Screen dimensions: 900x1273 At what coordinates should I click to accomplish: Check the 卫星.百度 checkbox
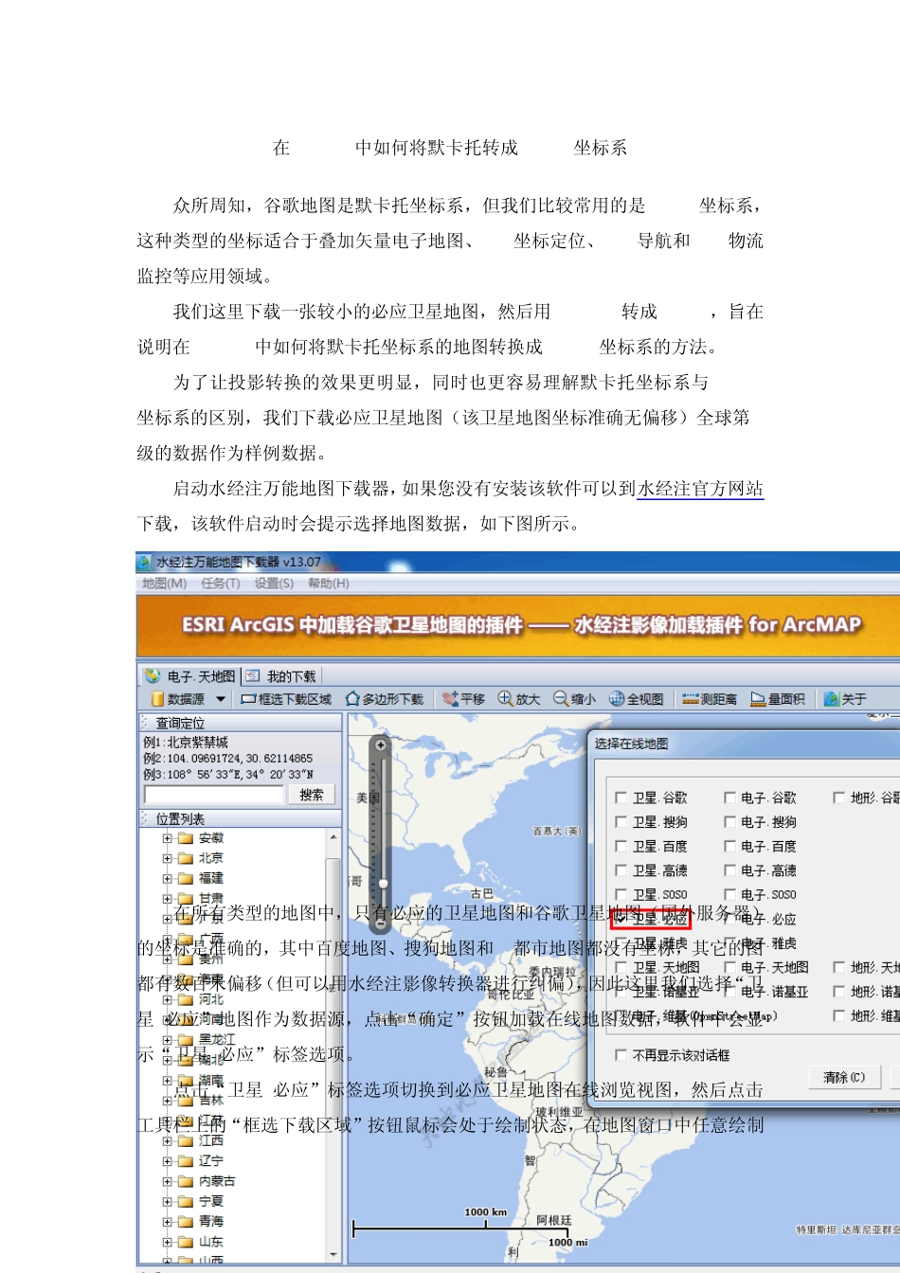621,846
